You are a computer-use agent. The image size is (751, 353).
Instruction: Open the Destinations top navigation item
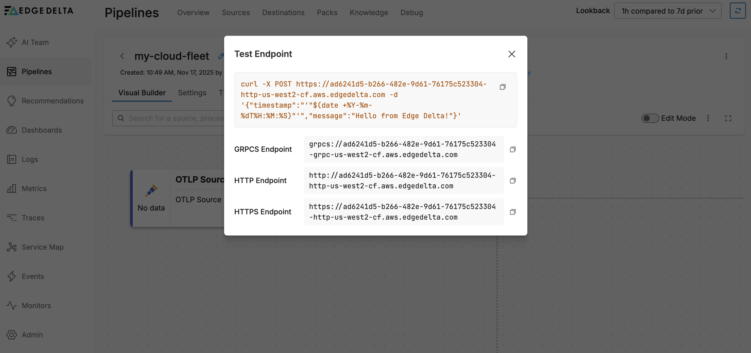tap(283, 13)
